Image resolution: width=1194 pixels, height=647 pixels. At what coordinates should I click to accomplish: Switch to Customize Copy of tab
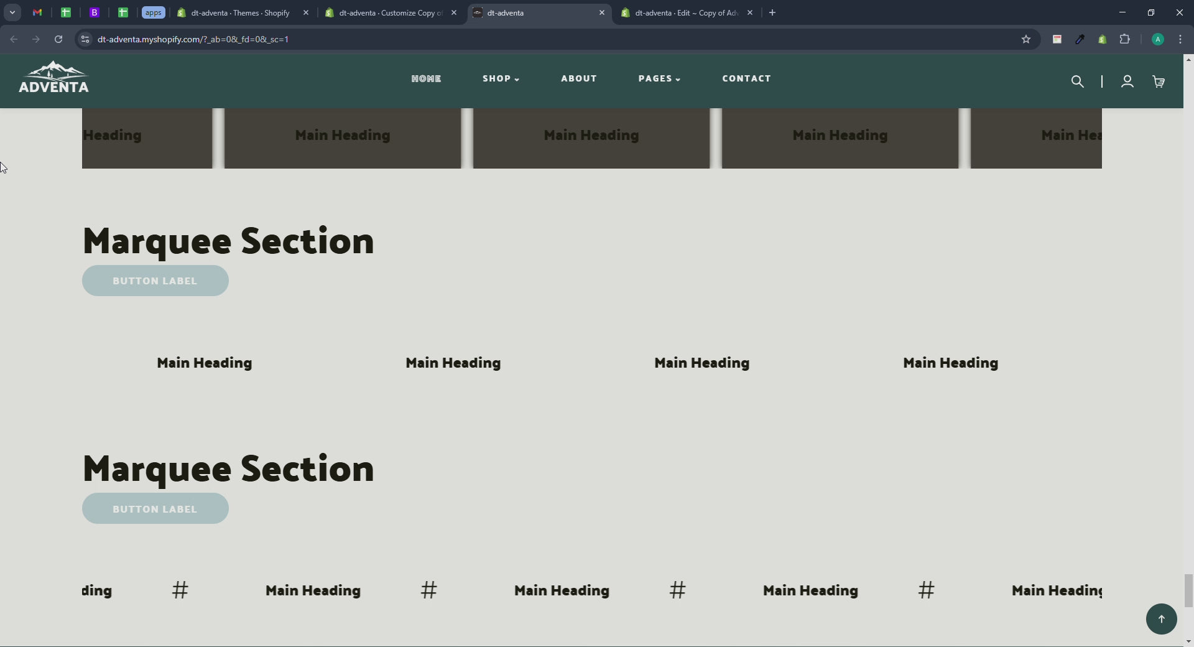pos(390,12)
